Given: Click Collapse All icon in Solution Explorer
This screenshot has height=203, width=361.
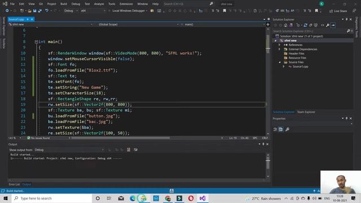Looking at the screenshot, I should coord(311,25).
